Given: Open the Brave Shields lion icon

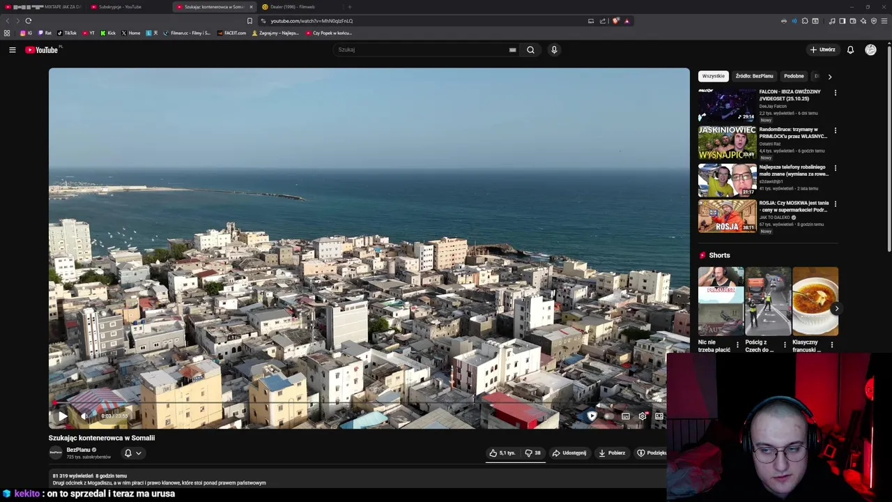Looking at the screenshot, I should coord(616,21).
